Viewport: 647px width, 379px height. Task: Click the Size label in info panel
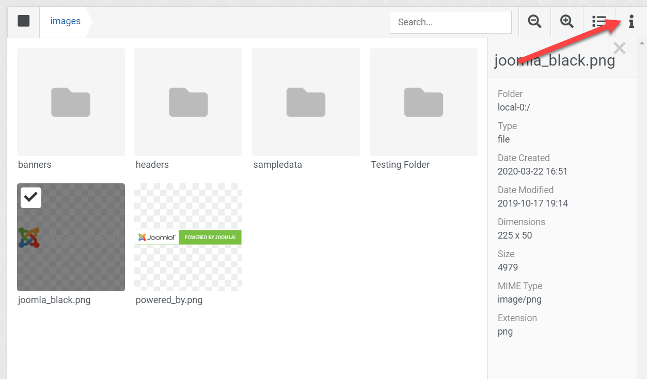(x=506, y=254)
